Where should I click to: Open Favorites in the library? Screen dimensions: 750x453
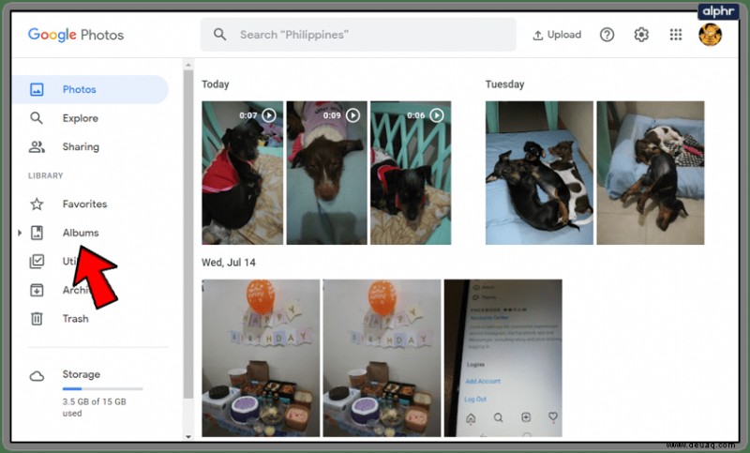pos(84,204)
